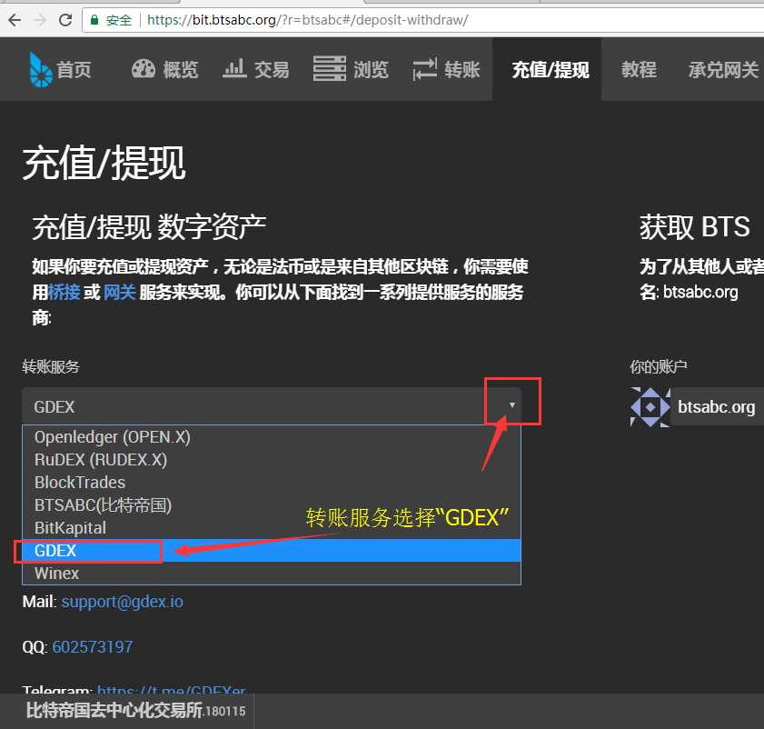
Task: Open the 交易 trade menu item
Action: point(272,70)
